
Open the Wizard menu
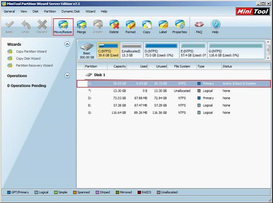coord(90,11)
